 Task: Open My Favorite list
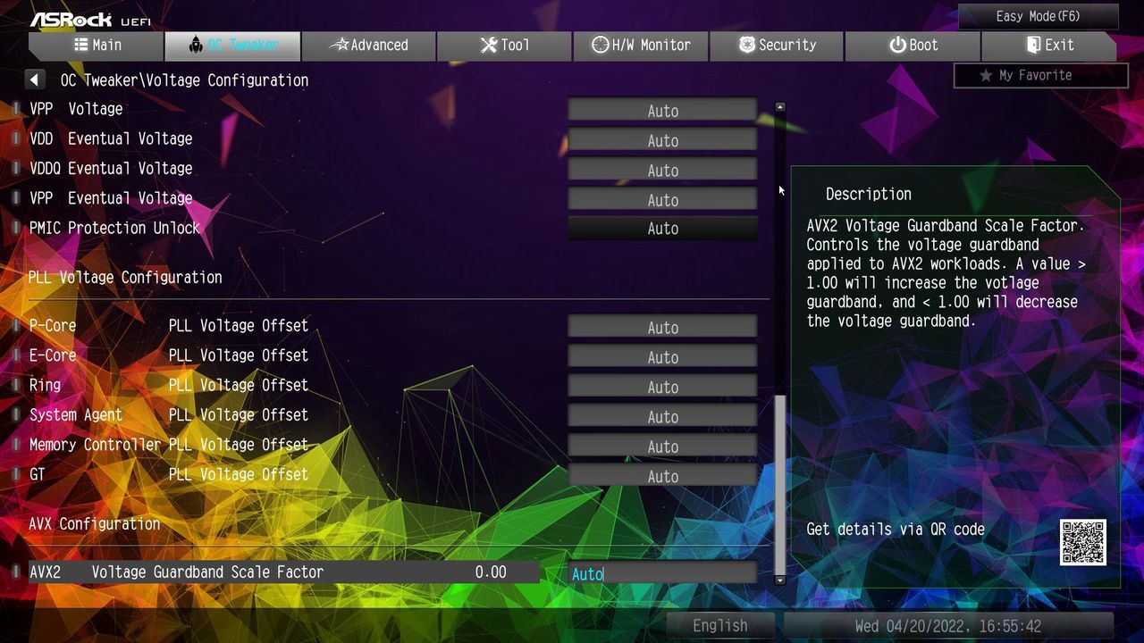point(1041,76)
